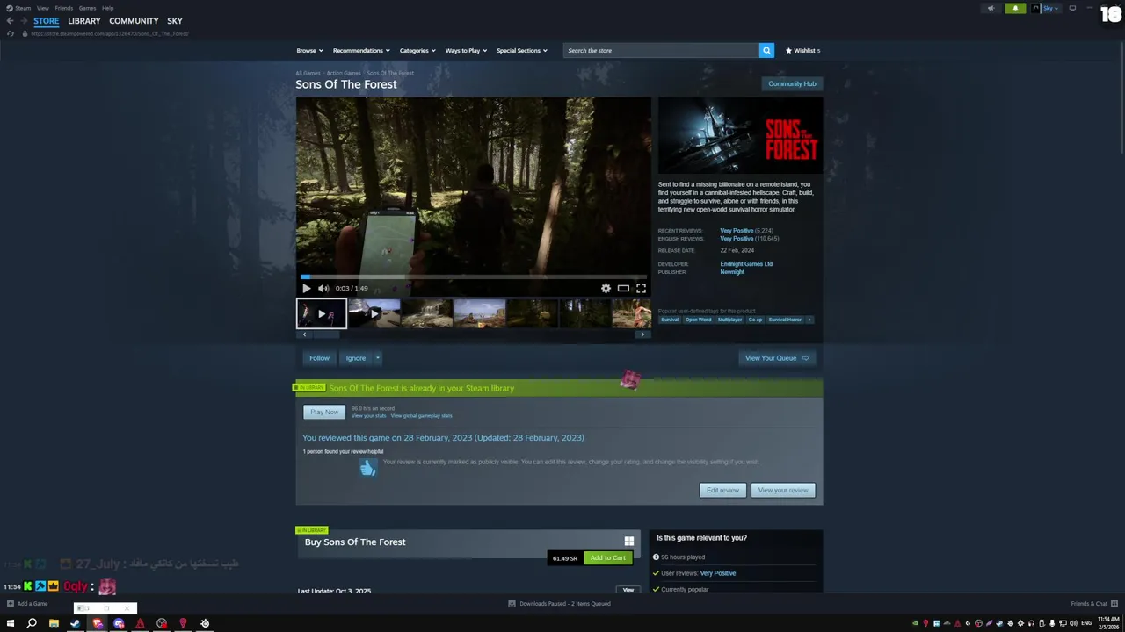Open the Co-op tag
The image size is (1125, 632).
point(756,320)
